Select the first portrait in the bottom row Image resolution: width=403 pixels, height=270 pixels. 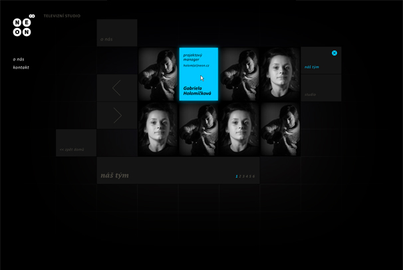tap(158, 129)
